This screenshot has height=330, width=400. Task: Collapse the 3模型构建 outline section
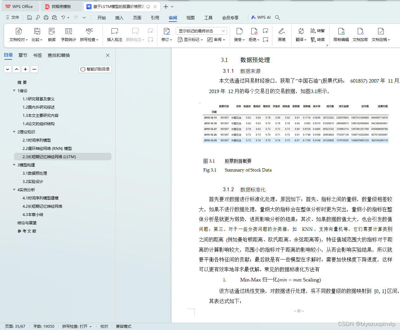point(14,165)
